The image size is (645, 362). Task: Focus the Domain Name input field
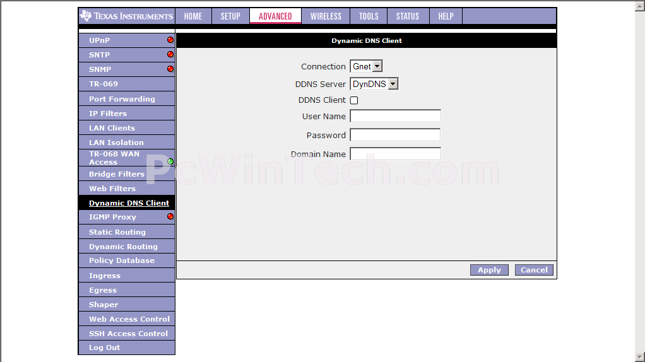click(x=395, y=154)
